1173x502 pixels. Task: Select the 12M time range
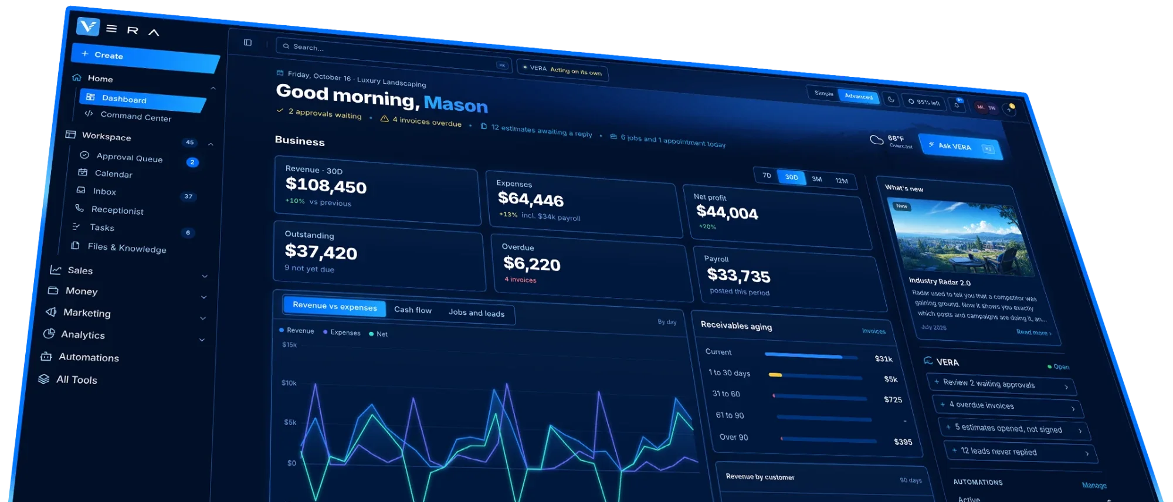(842, 181)
